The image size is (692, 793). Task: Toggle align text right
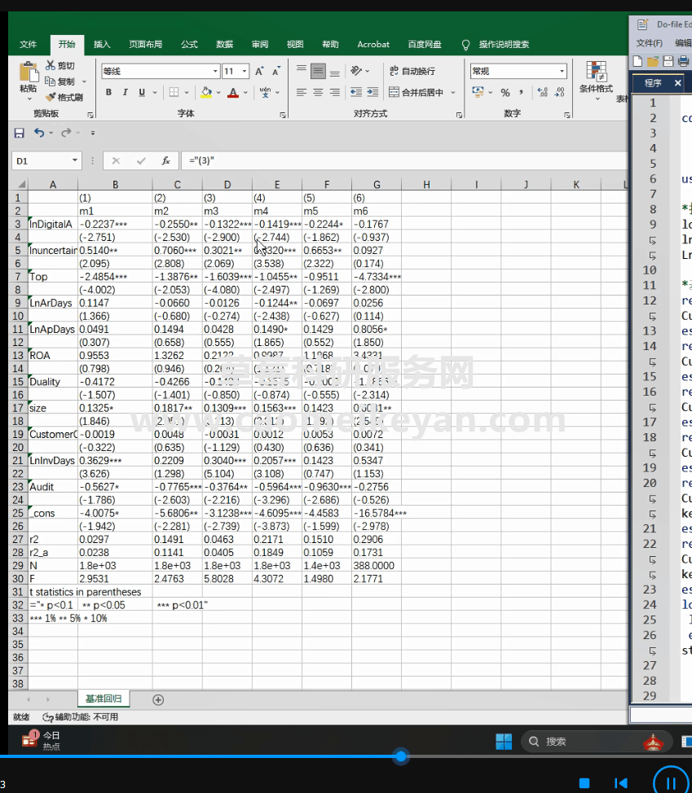point(335,92)
